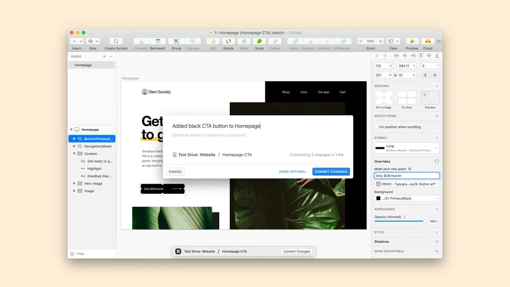Move layer Forward using toolbar icon
This screenshot has height=287, width=510.
pyautogui.click(x=141, y=41)
